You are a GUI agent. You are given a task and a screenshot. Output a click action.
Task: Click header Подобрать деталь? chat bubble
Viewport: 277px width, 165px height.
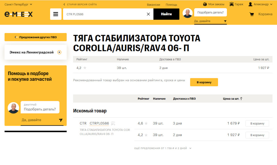tap(210, 12)
